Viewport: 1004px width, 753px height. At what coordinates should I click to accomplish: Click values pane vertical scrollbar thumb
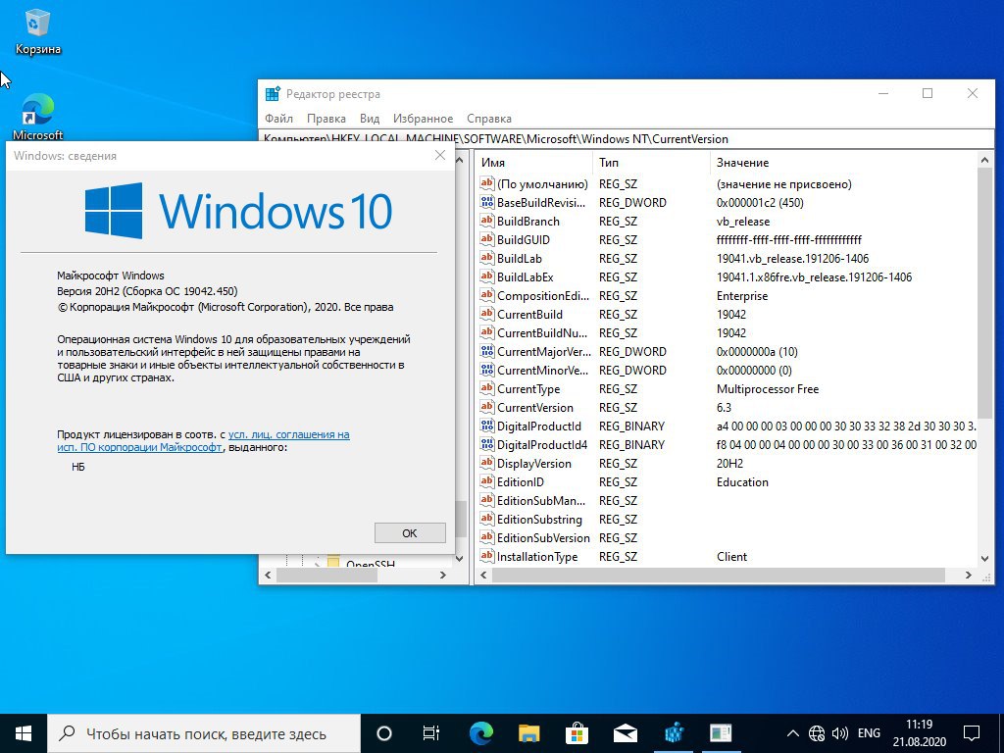tap(985, 295)
